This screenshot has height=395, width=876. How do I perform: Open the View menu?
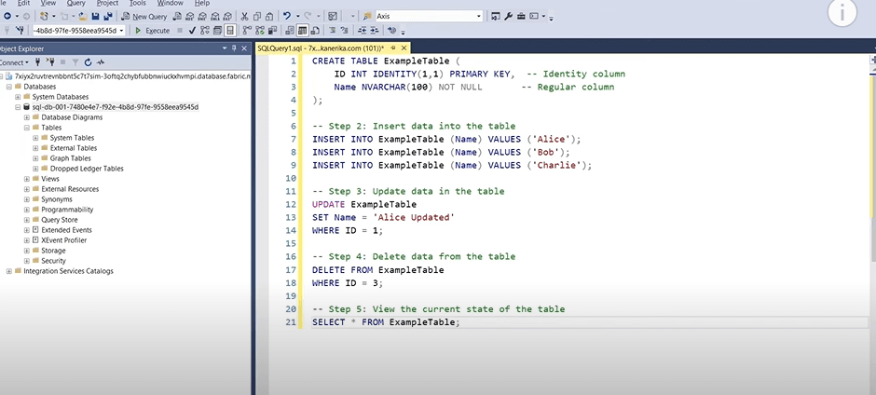[48, 3]
